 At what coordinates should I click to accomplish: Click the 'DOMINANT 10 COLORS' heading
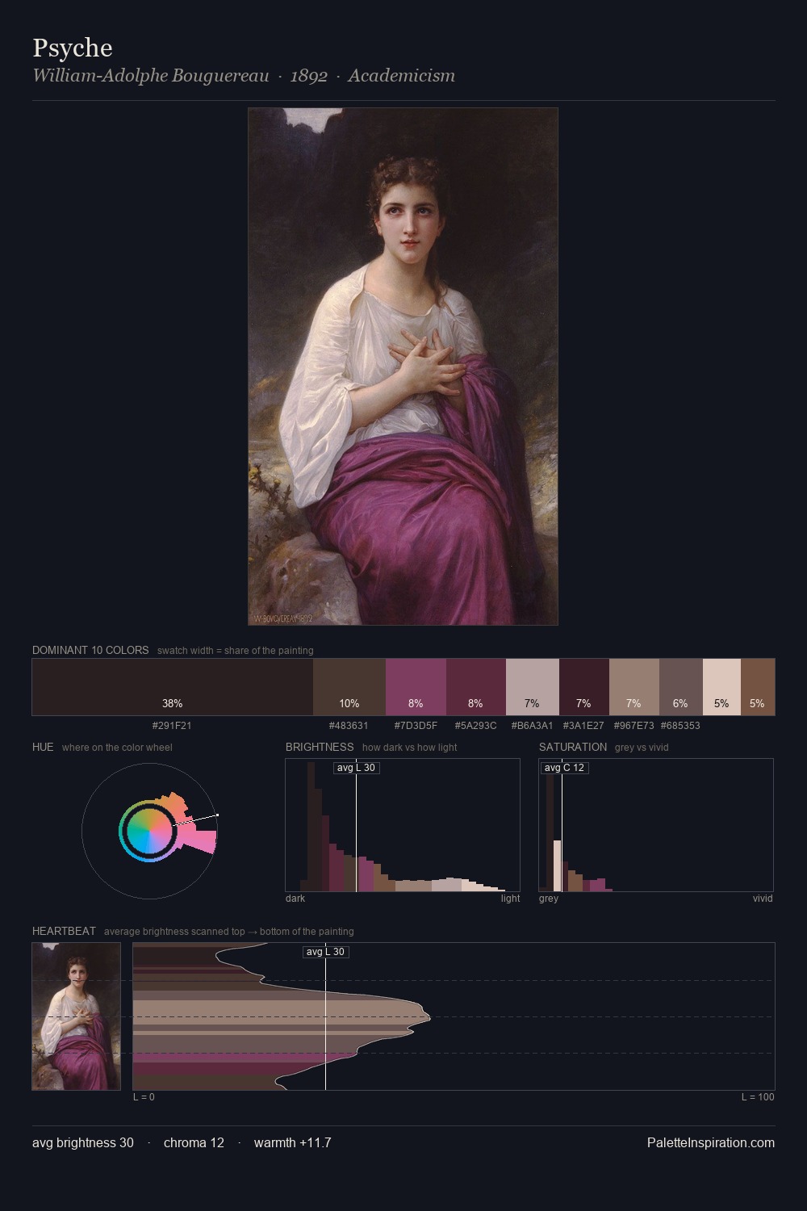tap(90, 650)
